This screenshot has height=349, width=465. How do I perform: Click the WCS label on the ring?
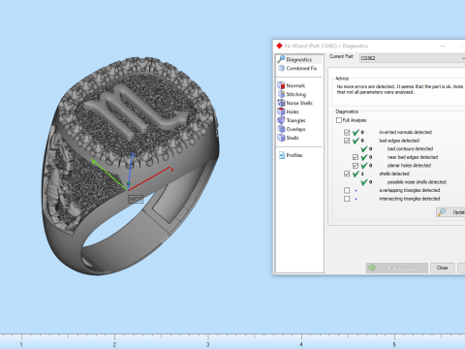pyautogui.click(x=136, y=199)
